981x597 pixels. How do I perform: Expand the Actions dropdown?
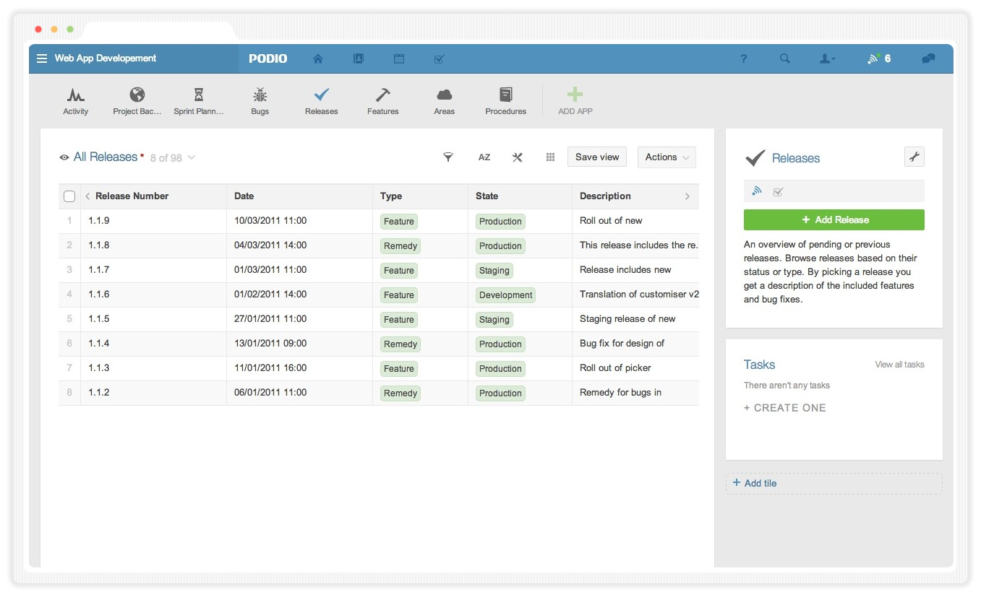pos(667,157)
